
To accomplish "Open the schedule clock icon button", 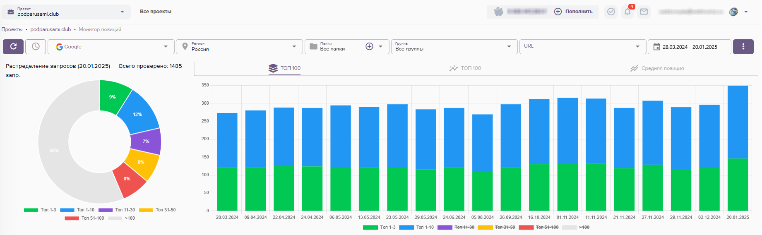I will pos(36,47).
